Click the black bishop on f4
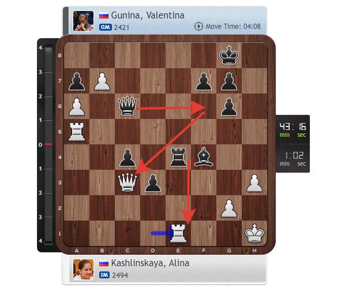Image resolution: width=341 pixels, height=287 pixels. point(203,157)
